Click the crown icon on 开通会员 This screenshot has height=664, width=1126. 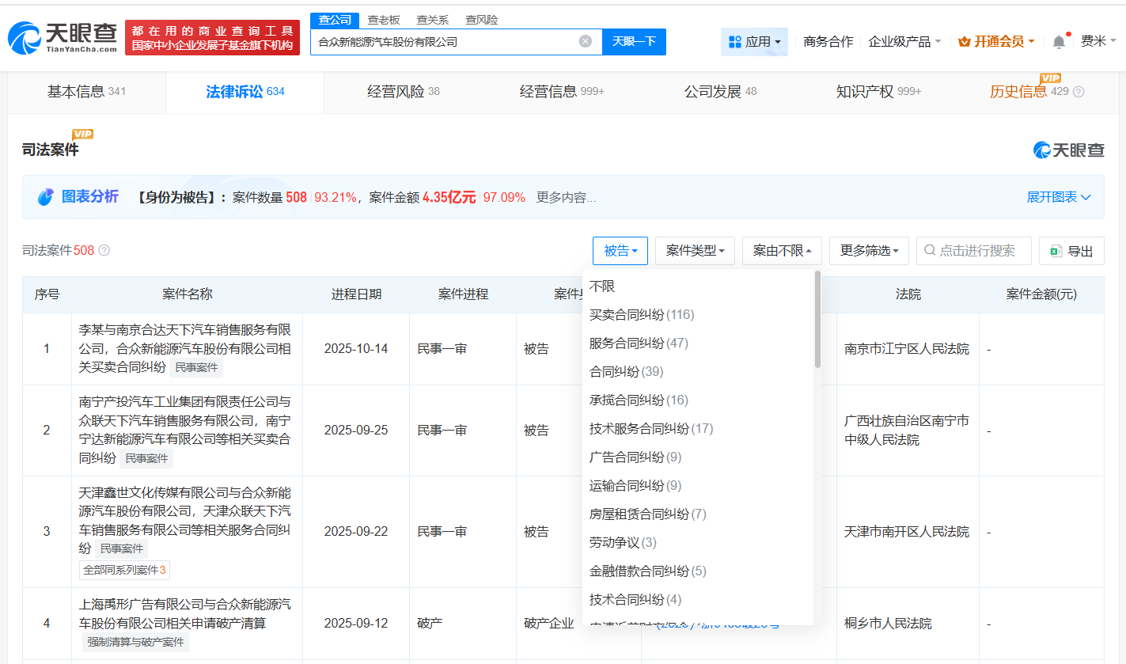point(965,40)
